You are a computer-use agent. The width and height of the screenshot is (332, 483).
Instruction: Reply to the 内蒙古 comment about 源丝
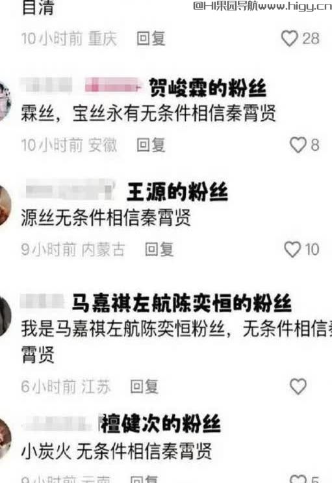[x=159, y=250]
